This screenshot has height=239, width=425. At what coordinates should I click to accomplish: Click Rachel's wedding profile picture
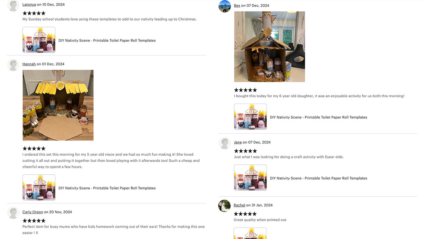tap(225, 206)
